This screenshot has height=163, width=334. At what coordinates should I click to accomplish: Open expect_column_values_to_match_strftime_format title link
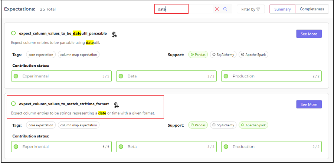pos(64,104)
